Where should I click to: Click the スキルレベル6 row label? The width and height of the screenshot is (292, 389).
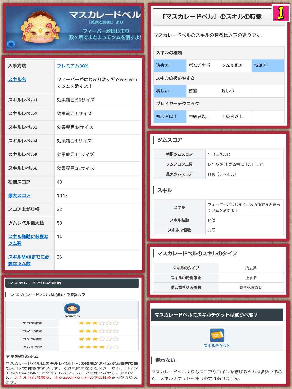[x=23, y=168]
